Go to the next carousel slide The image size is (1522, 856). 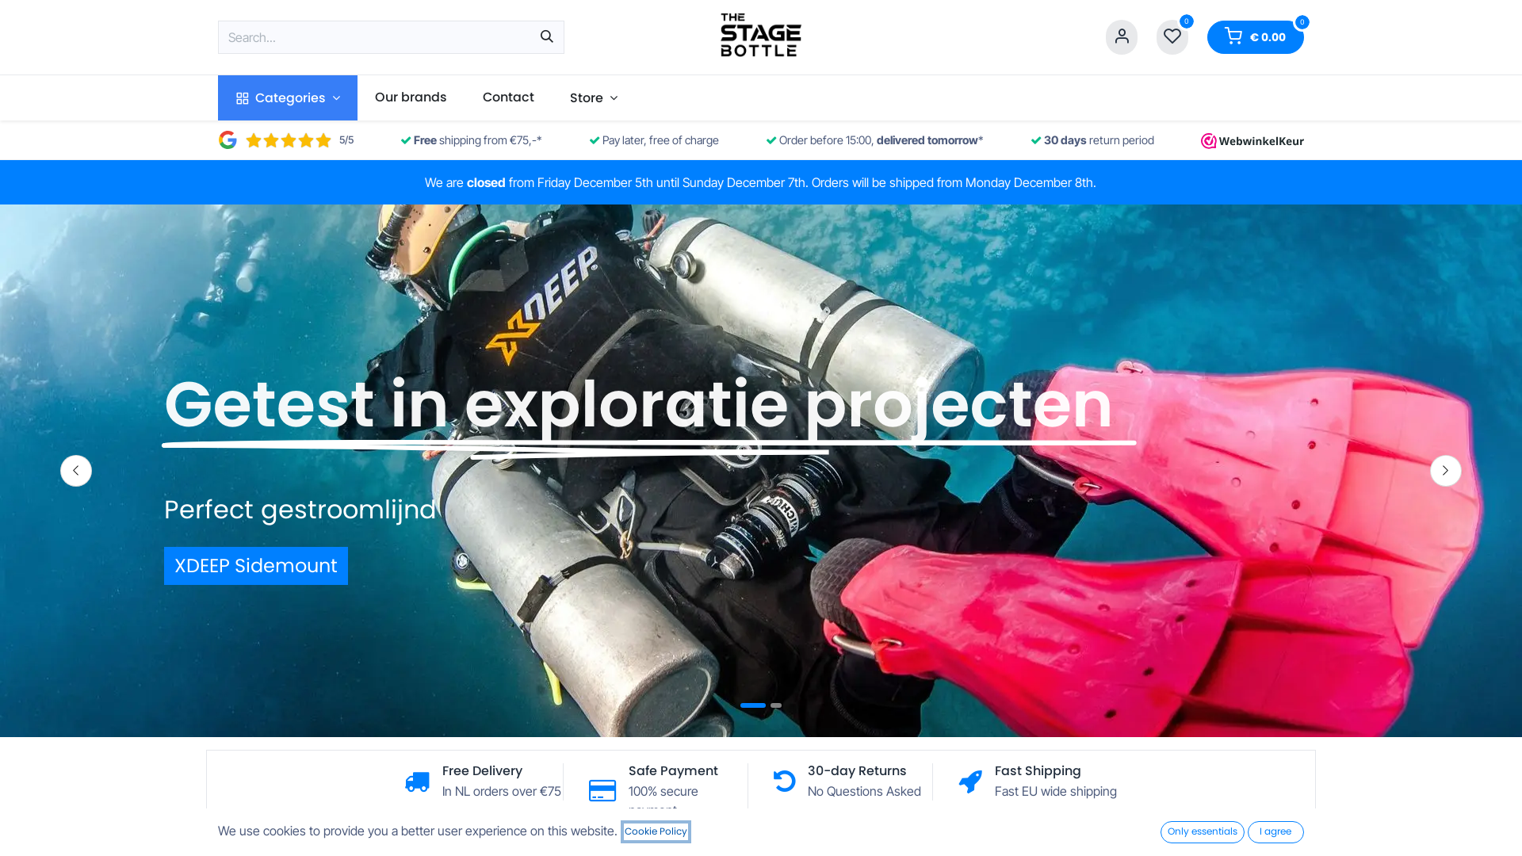point(1445,471)
